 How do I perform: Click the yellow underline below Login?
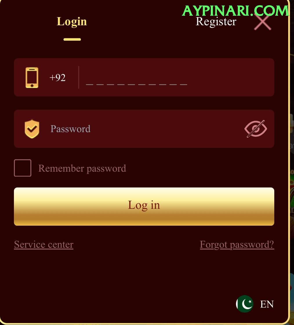point(72,39)
